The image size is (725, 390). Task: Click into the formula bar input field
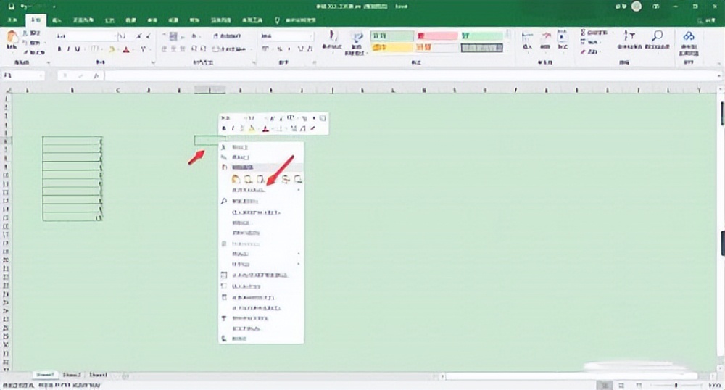pyautogui.click(x=409, y=76)
